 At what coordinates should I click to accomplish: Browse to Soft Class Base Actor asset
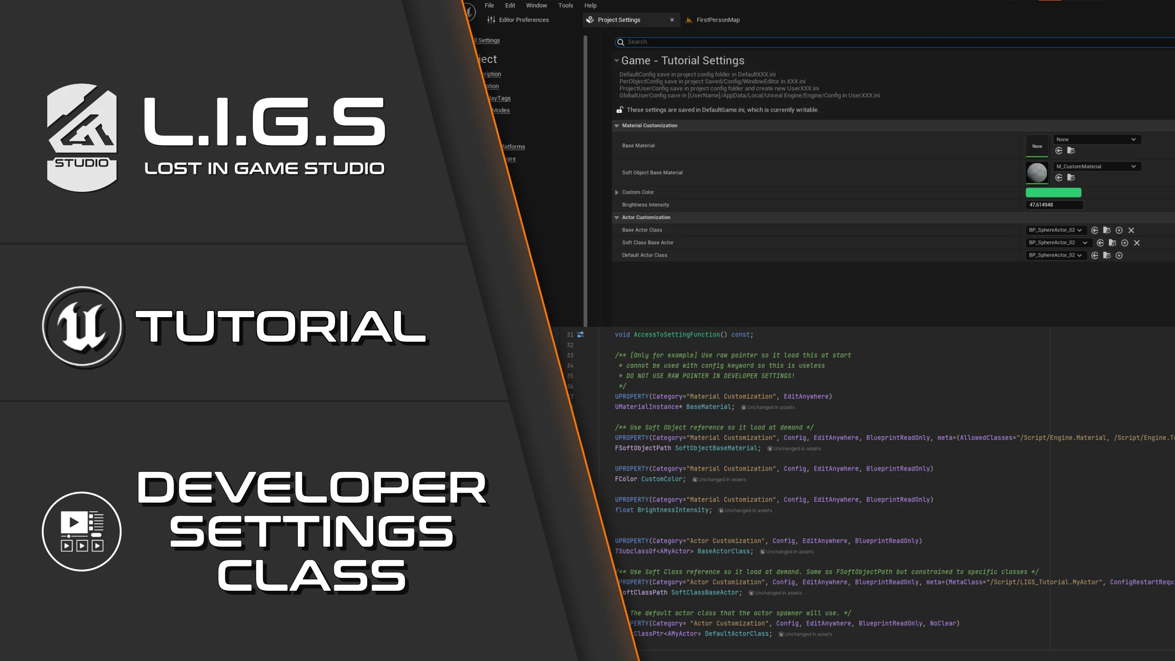pyautogui.click(x=1112, y=243)
